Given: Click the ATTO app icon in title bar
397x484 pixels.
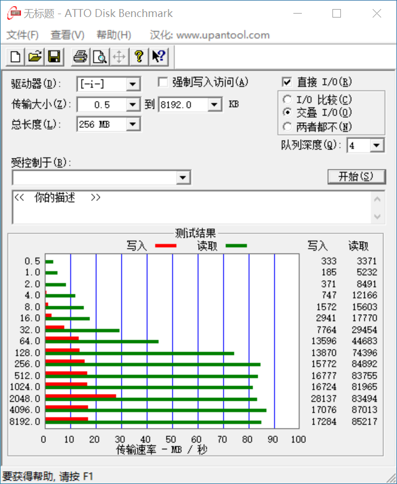Looking at the screenshot, I should point(14,13).
